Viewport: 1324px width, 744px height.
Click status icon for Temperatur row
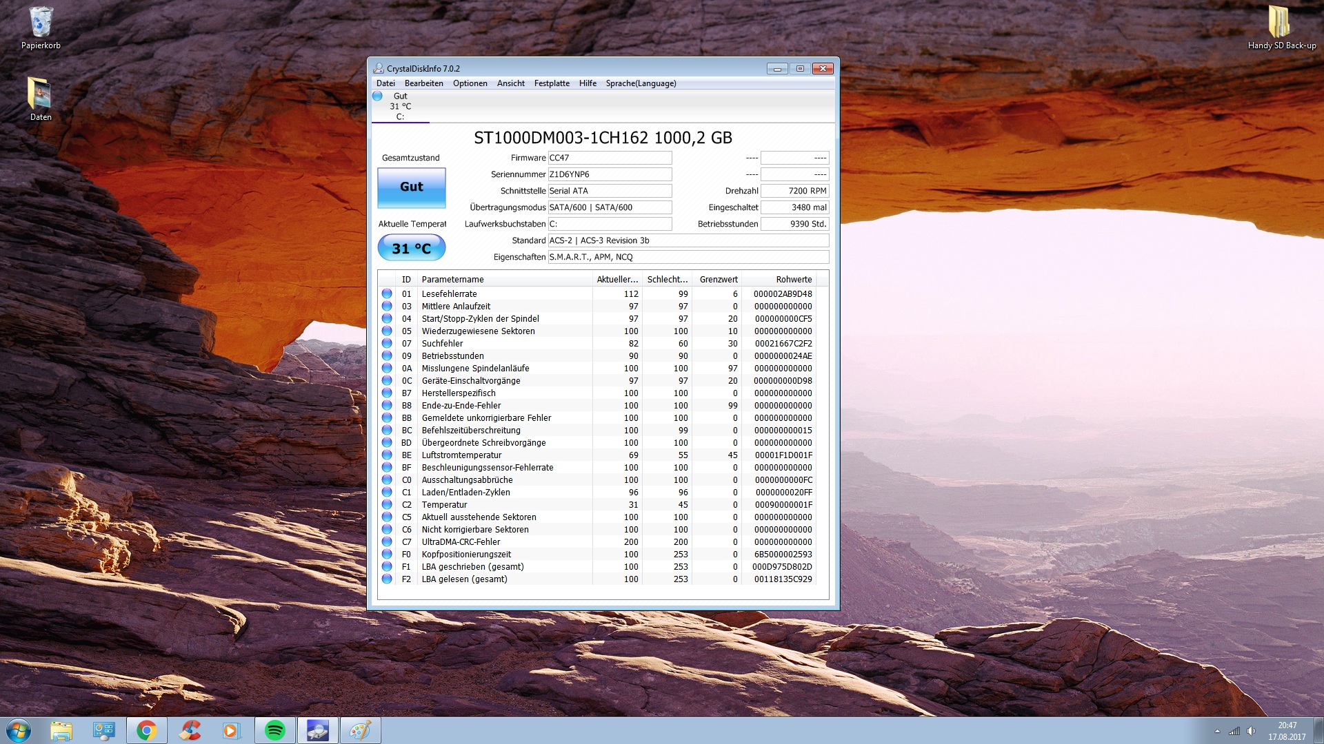387,505
